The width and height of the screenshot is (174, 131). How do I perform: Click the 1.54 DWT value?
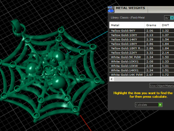(x=165, y=40)
